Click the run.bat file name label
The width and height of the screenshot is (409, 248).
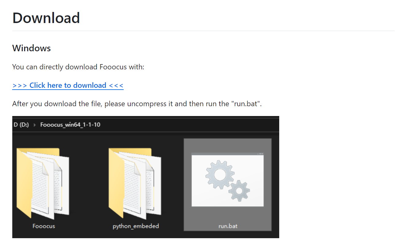click(x=228, y=226)
